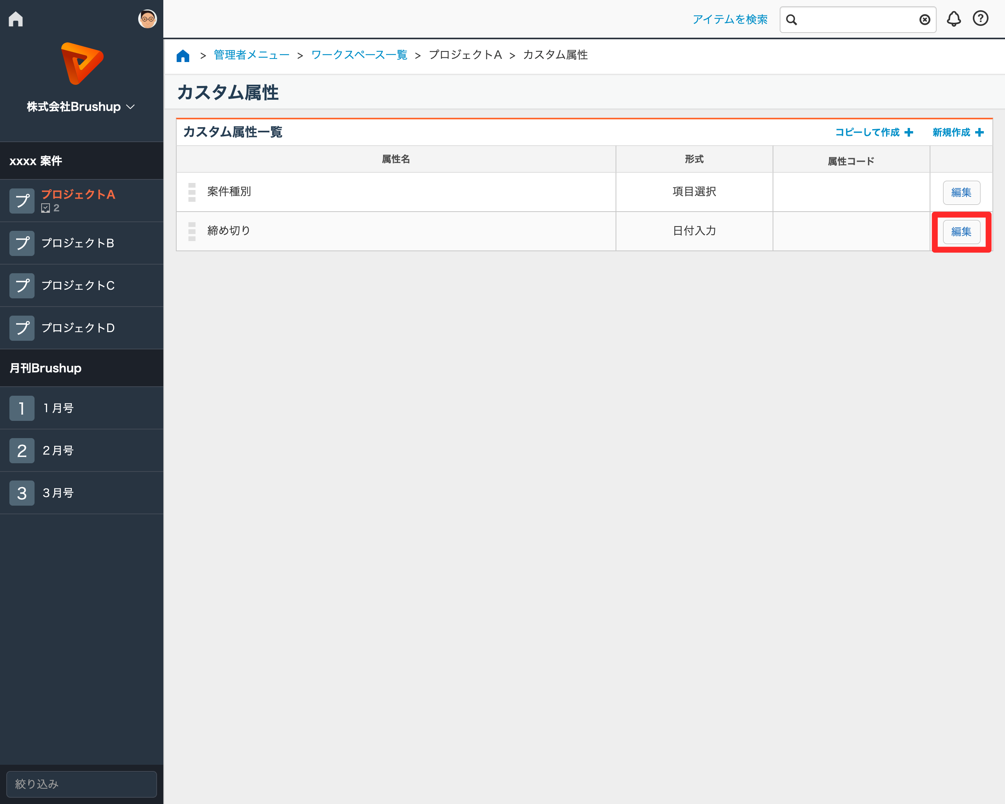This screenshot has width=1005, height=804.
Task: Open the user avatar profile menu
Action: 147,19
